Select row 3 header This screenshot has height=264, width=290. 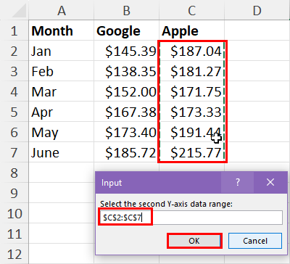[14, 72]
